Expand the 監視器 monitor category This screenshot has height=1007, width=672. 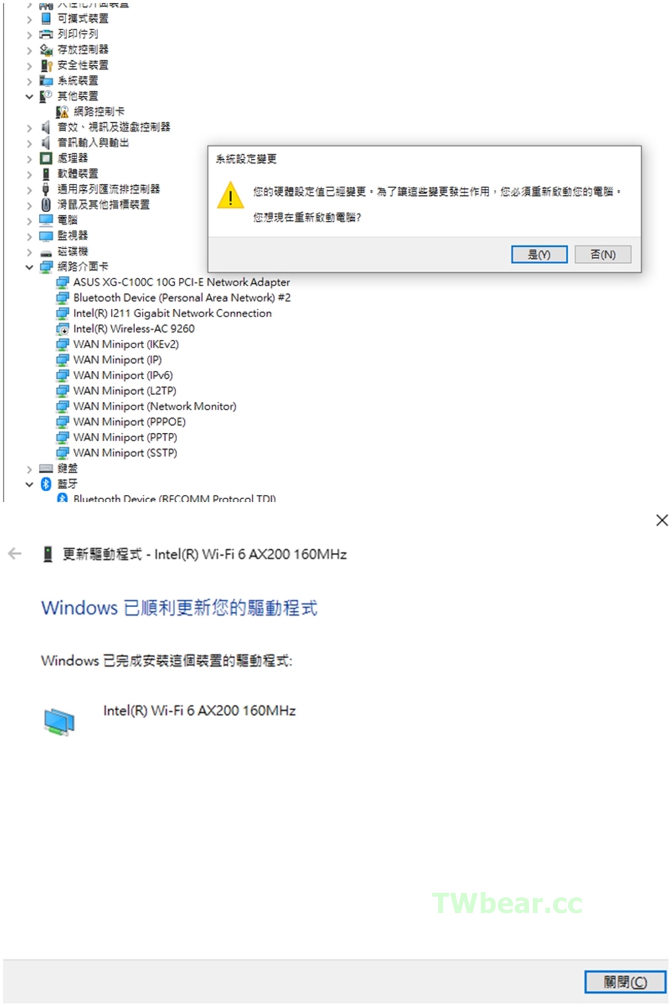pyautogui.click(x=29, y=236)
